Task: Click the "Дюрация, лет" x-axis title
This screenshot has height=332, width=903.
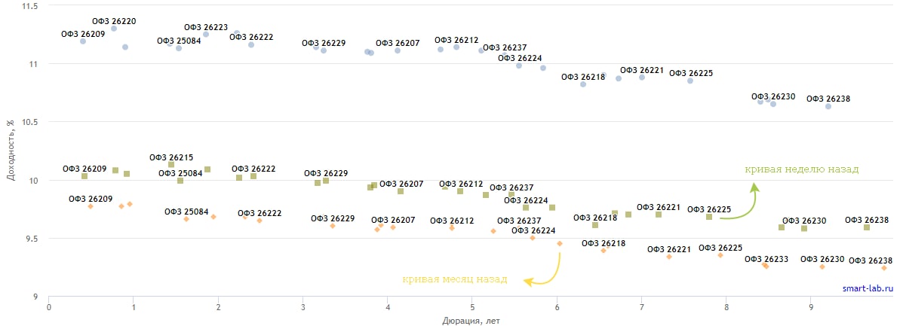Action: pyautogui.click(x=471, y=321)
